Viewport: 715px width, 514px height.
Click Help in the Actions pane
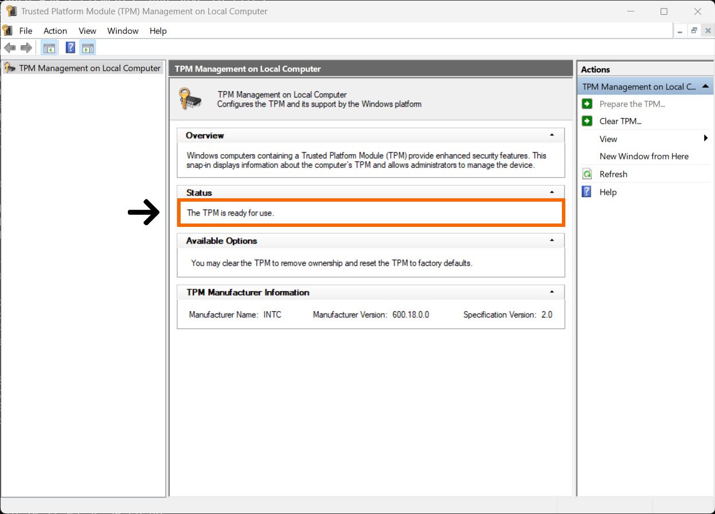point(608,192)
